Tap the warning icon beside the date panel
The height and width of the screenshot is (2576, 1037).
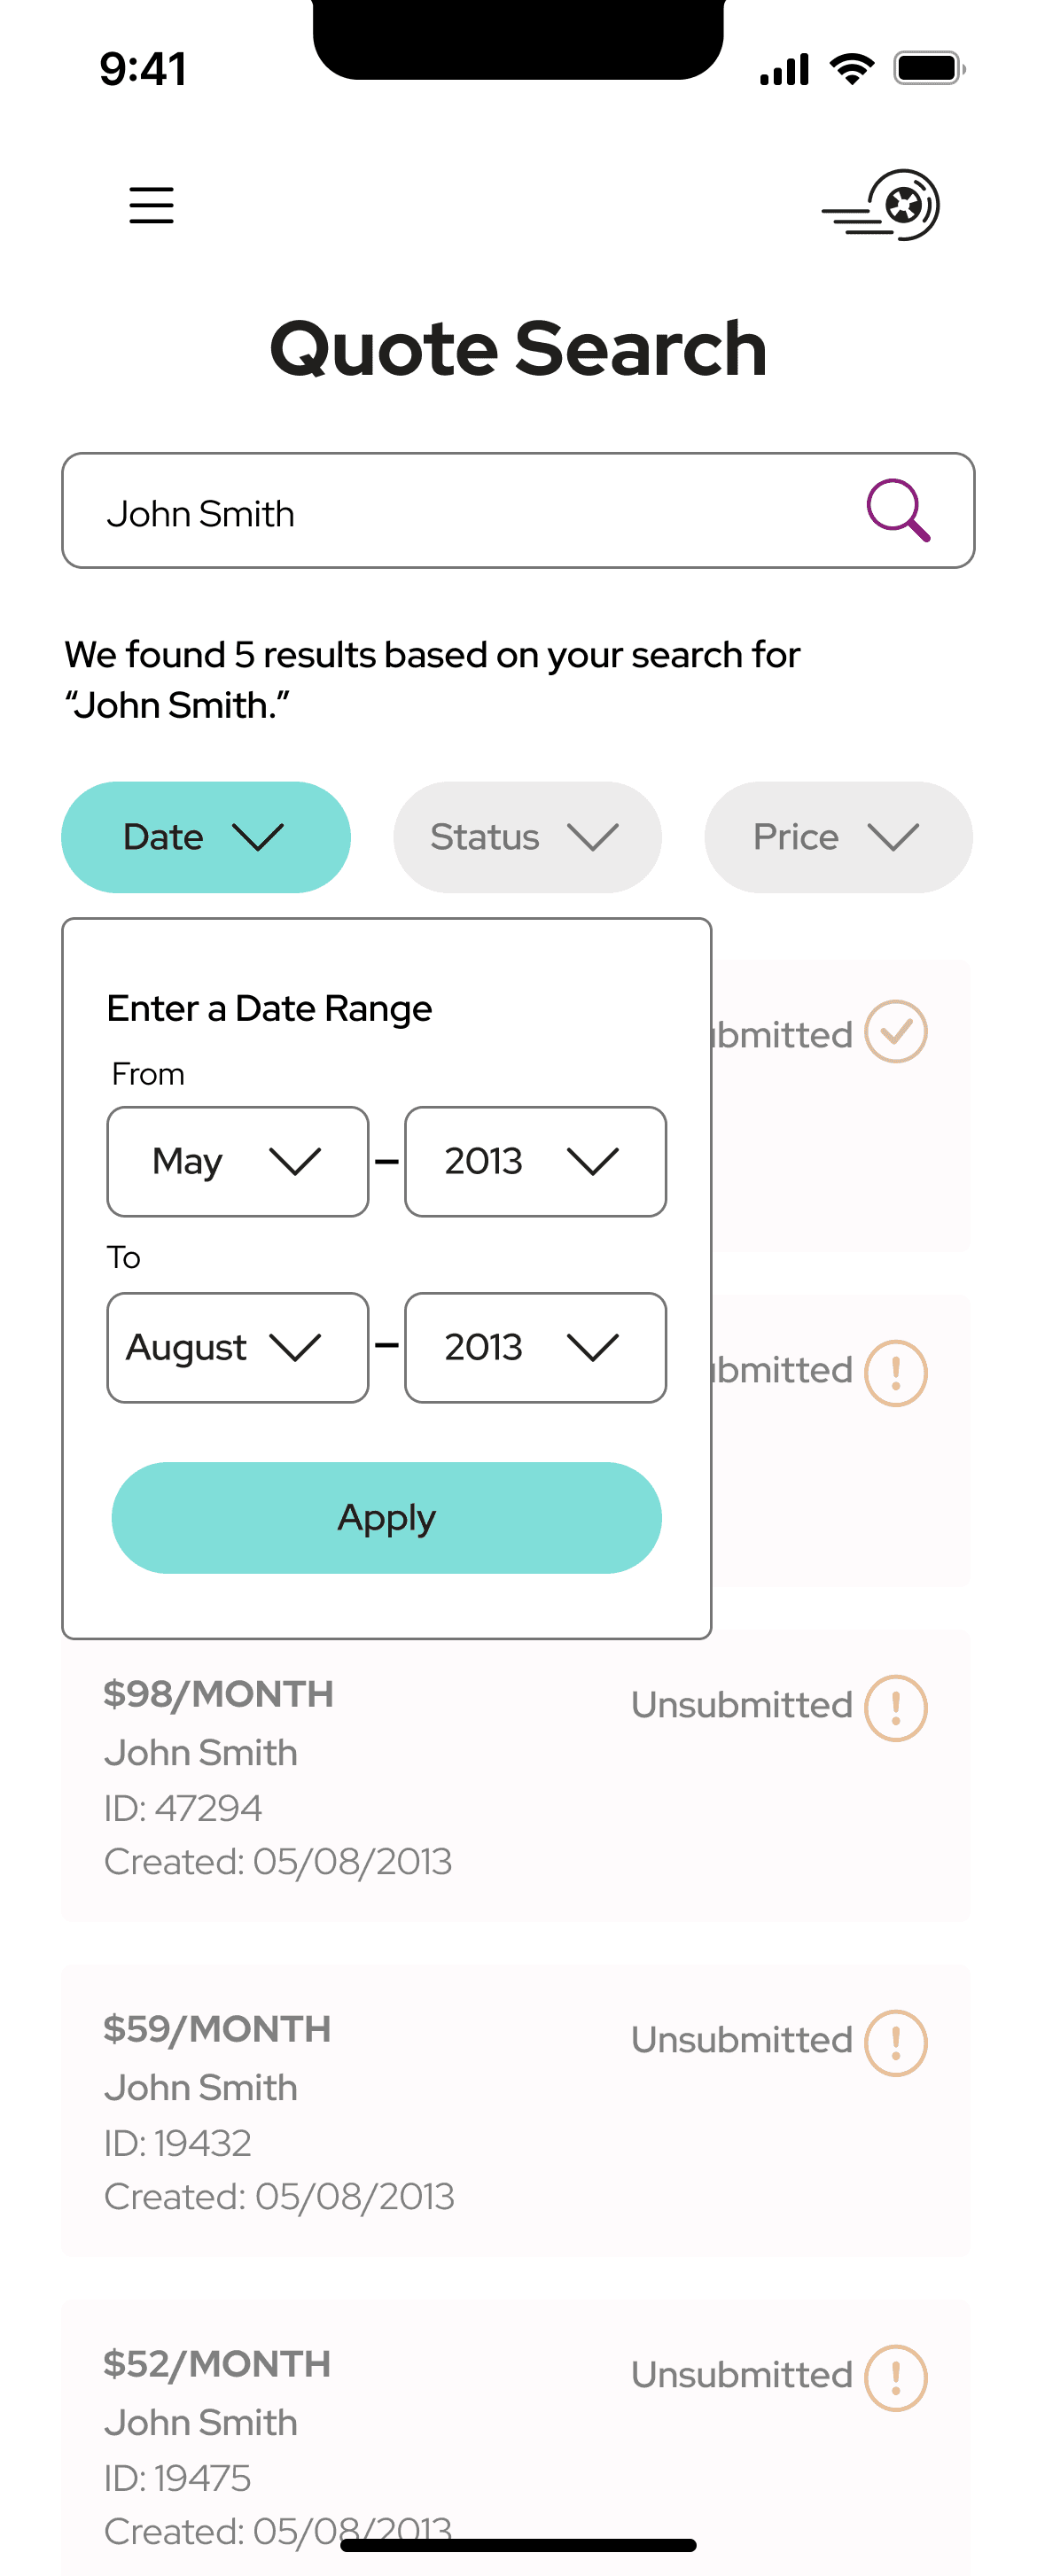point(895,1372)
